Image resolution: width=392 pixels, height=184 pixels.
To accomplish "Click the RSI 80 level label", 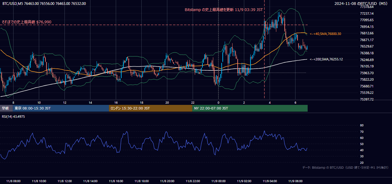I will pyautogui.click(x=362, y=125).
